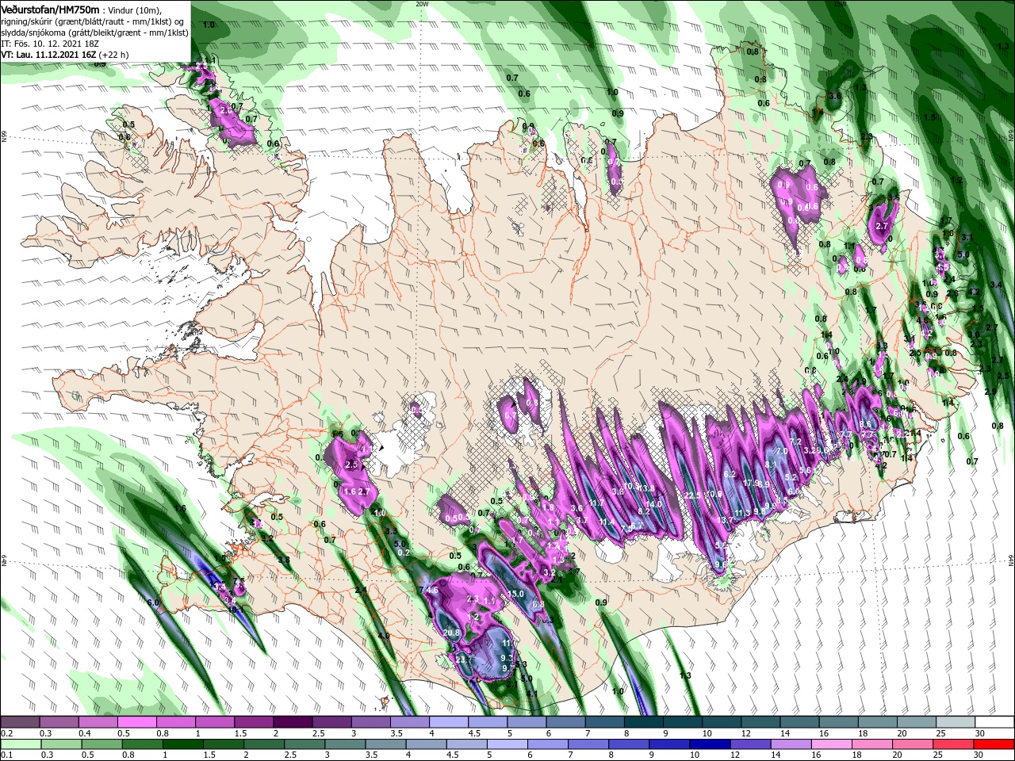Click the 4.1 value near the south coast
The height and width of the screenshot is (761, 1015).
click(532, 694)
